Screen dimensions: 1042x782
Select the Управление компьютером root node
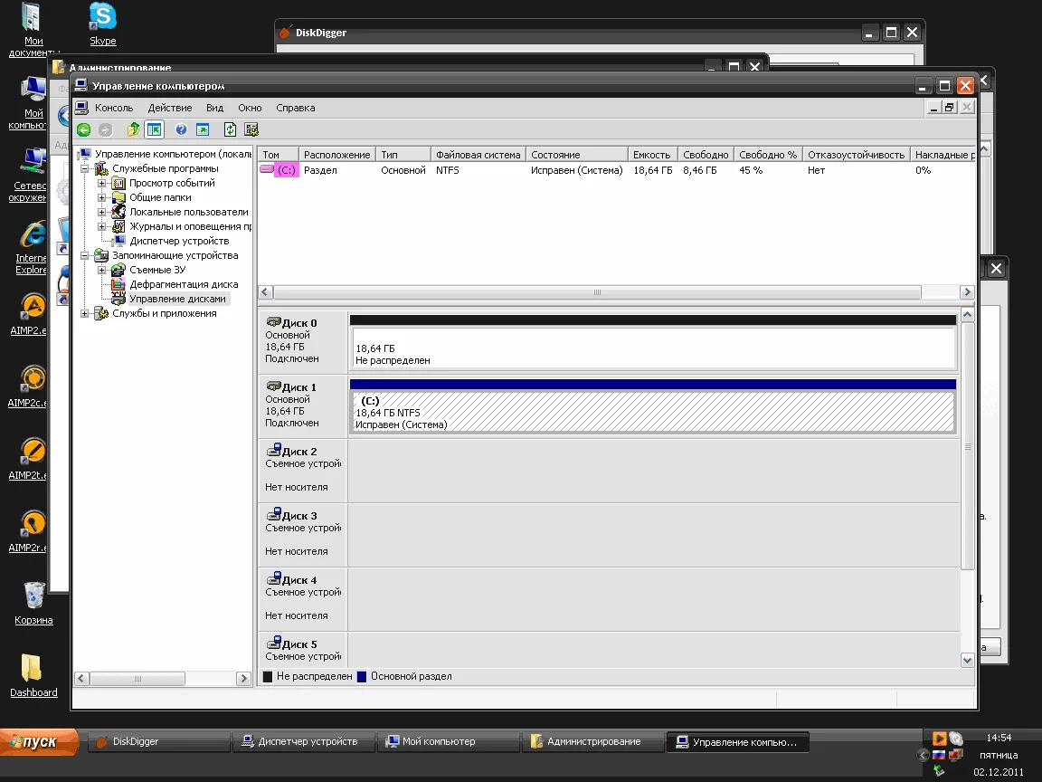(173, 154)
